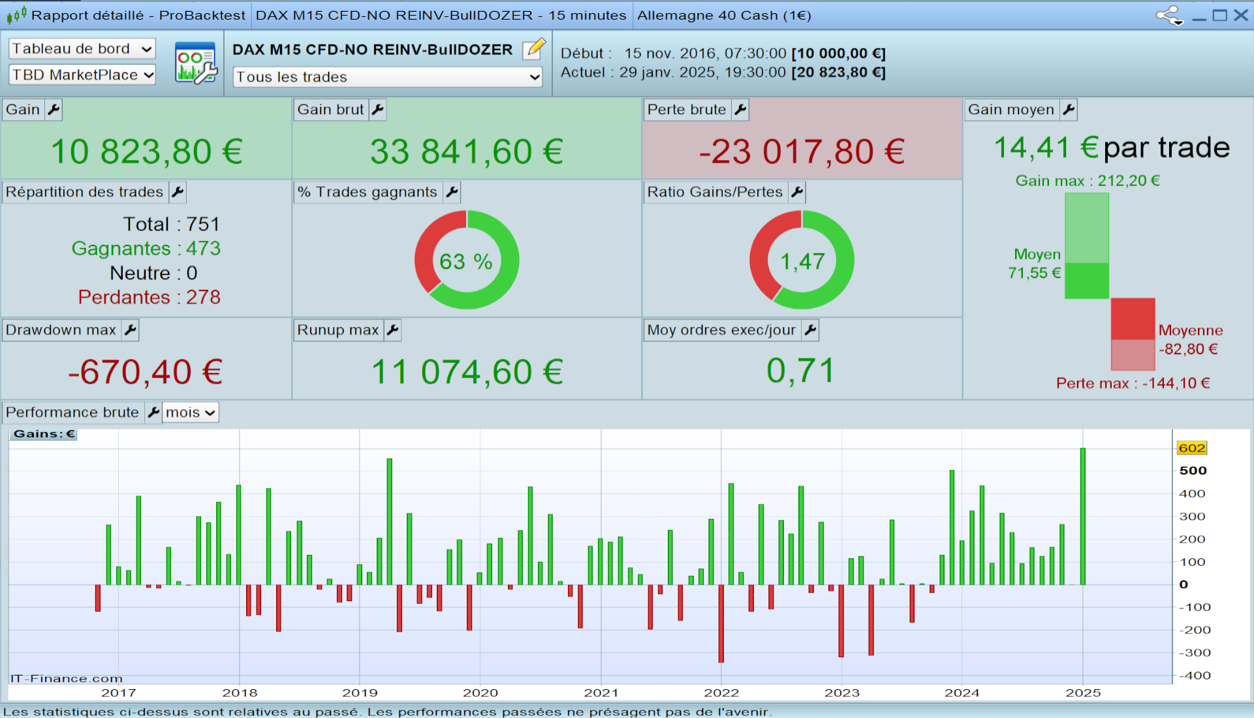Expand the TBD MarketPlace dropdown
This screenshot has width=1254, height=718.
82,75
